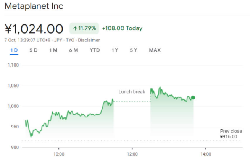Screen dimensions: 250x164
Task: Click the +108.00 Today change text
Action: point(122,28)
